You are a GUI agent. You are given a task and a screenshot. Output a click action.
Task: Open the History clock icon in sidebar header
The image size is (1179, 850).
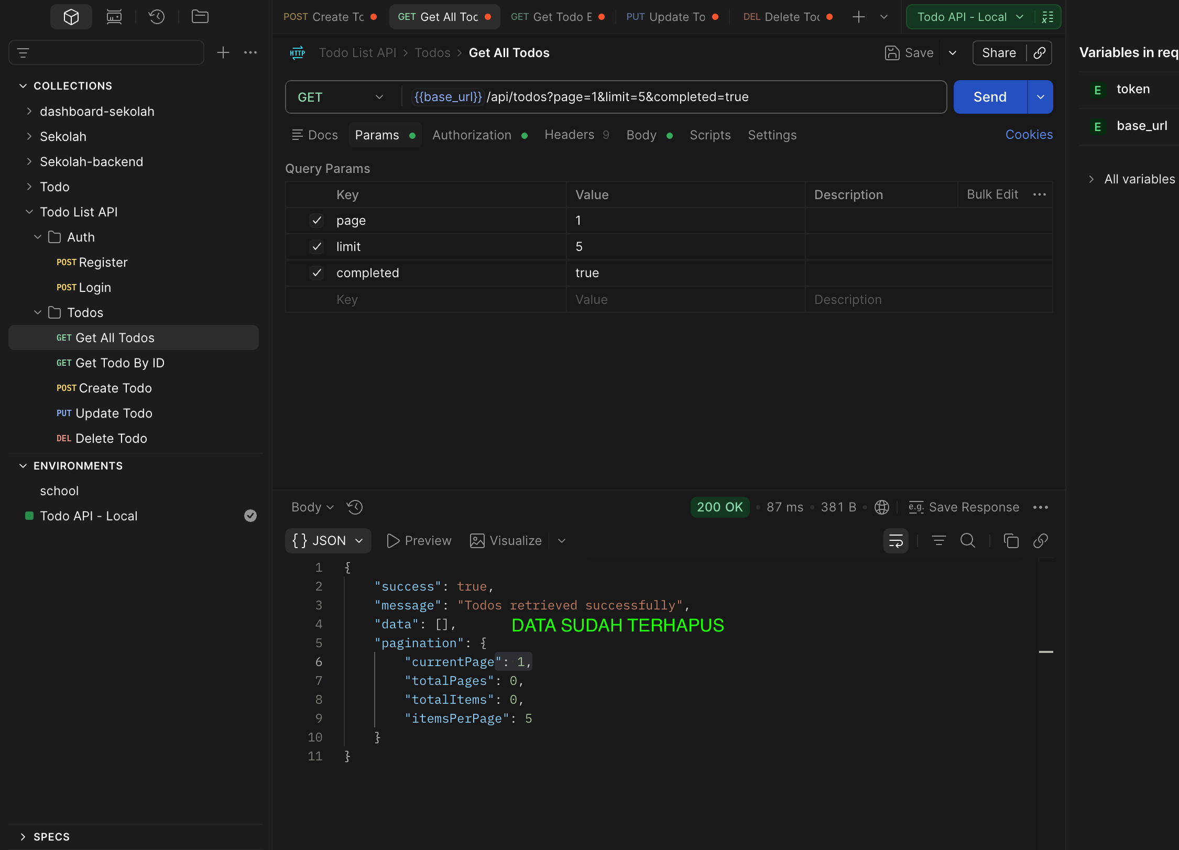[x=157, y=17]
